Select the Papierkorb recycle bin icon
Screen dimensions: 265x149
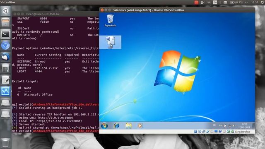[x=110, y=21]
